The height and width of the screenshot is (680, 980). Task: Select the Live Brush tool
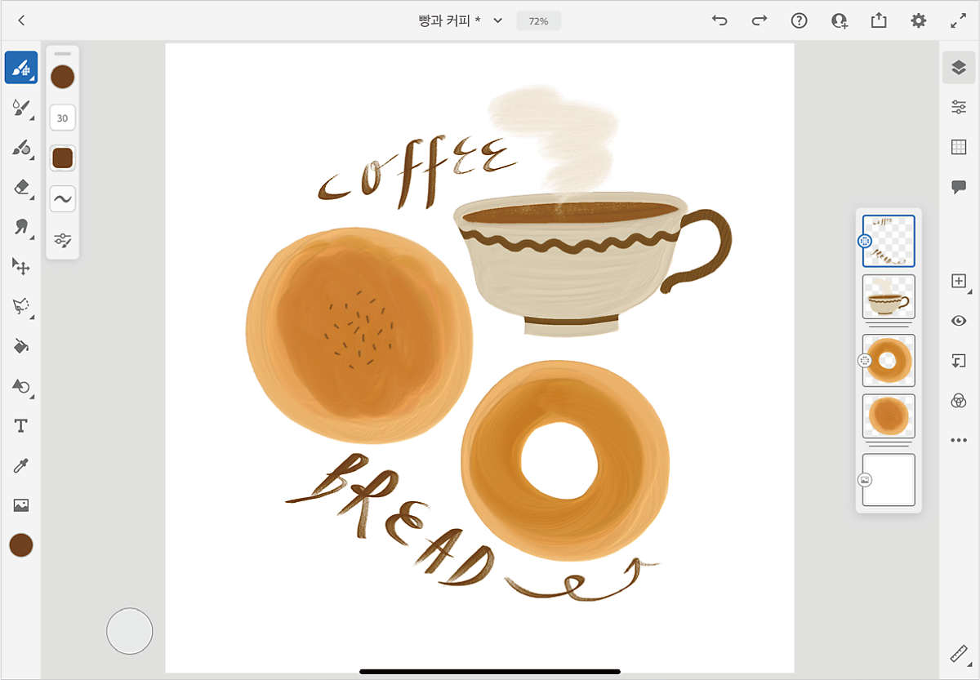pyautogui.click(x=21, y=108)
